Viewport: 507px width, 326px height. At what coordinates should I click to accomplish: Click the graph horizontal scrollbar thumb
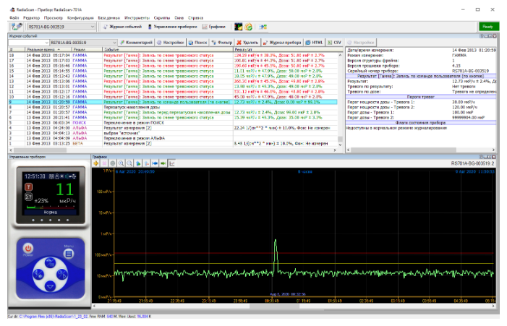click(x=274, y=306)
